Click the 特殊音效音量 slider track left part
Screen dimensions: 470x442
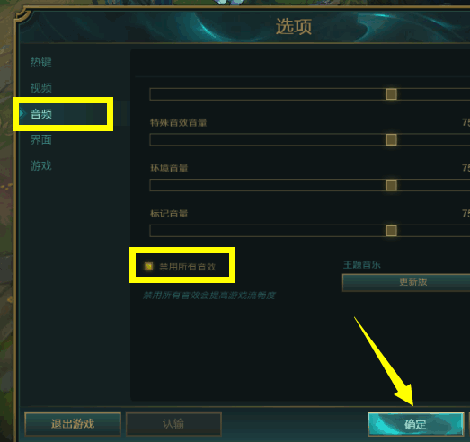tap(268, 139)
